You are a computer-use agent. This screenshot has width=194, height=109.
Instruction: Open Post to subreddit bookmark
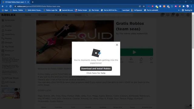[151, 10]
